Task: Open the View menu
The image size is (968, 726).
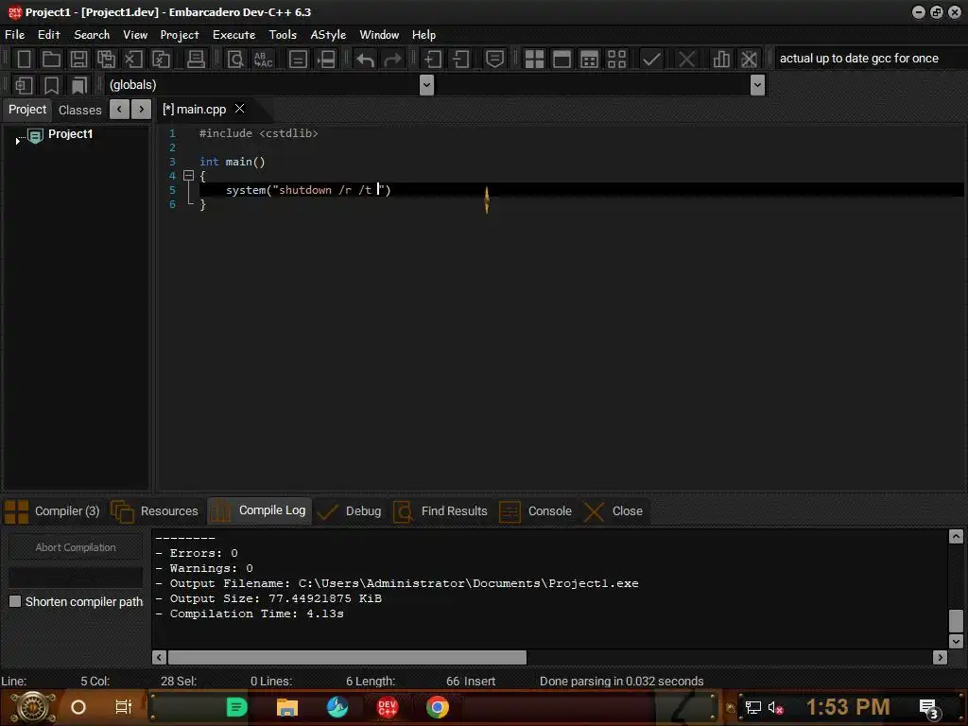Action: [x=135, y=35]
